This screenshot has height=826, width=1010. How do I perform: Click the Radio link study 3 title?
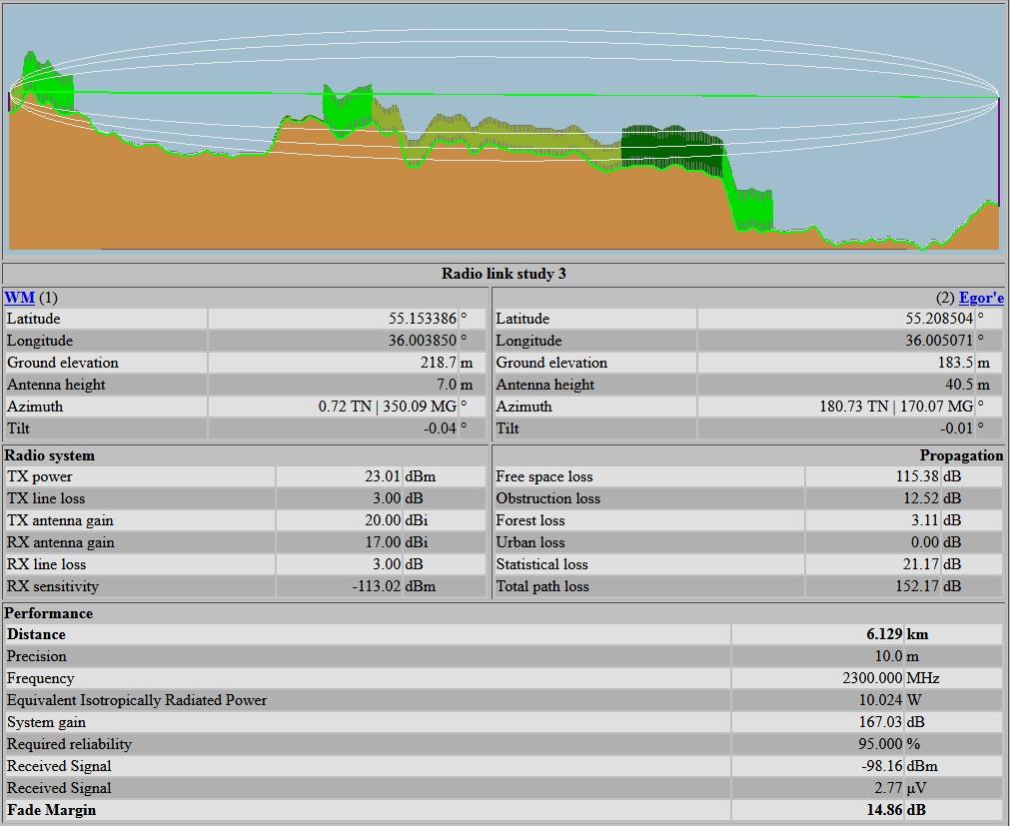click(x=504, y=274)
